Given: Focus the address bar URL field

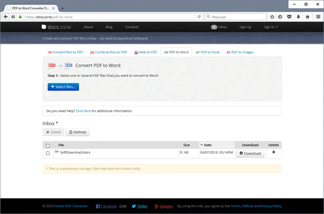Looking at the screenshot, I should click(x=109, y=17).
